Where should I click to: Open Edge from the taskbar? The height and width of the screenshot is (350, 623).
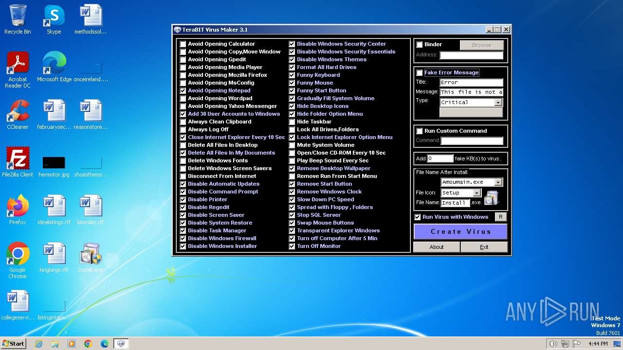tap(105, 344)
